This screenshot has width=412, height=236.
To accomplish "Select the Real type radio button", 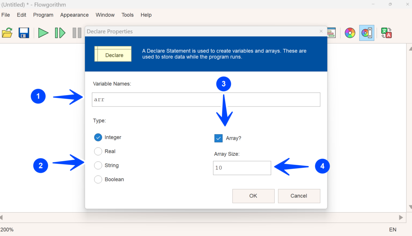I will 98,151.
